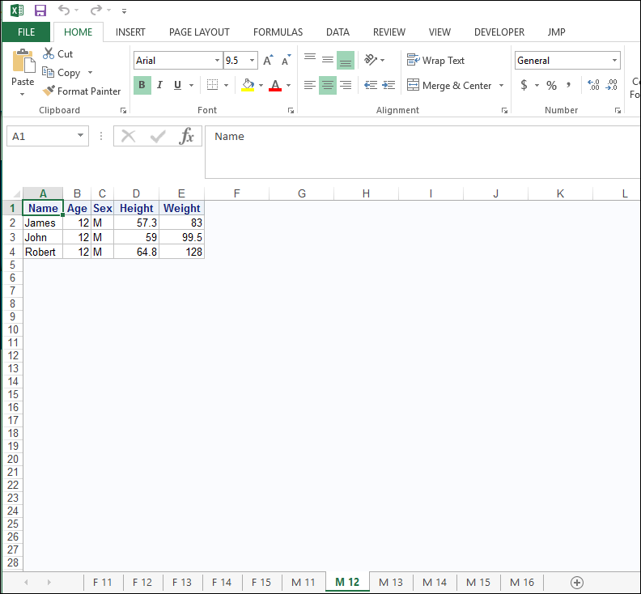Viewport: 641px width, 594px height.
Task: Increase indent of cell contents
Action: (x=388, y=85)
